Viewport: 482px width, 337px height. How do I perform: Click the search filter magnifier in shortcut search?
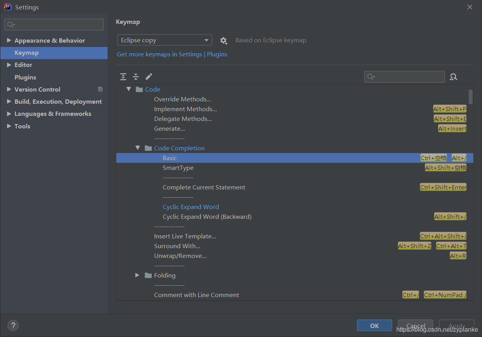(370, 77)
